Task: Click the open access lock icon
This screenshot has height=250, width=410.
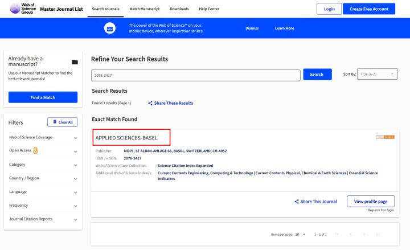Action: click(35, 150)
